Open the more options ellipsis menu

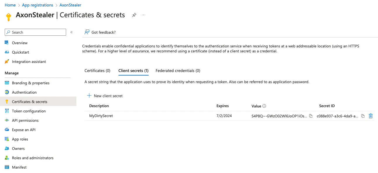tap(143, 15)
